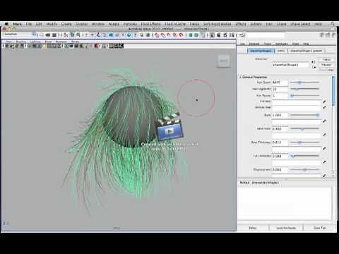Click the IPR render icon
The image size is (339, 254).
[225, 35]
